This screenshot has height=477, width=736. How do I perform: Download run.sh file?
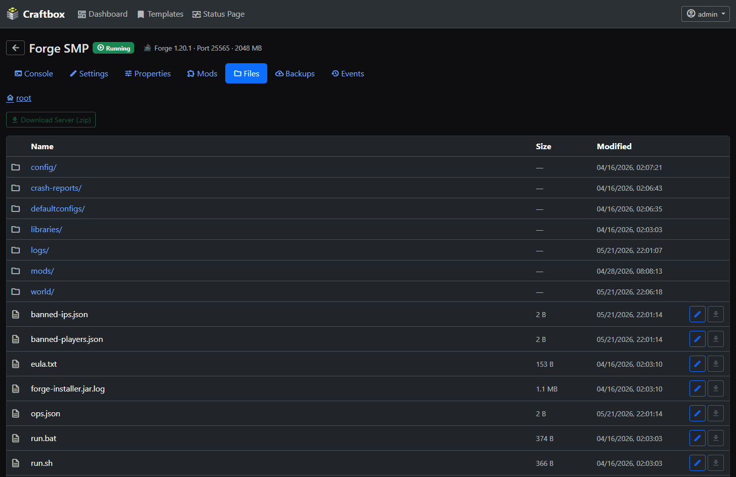(716, 463)
